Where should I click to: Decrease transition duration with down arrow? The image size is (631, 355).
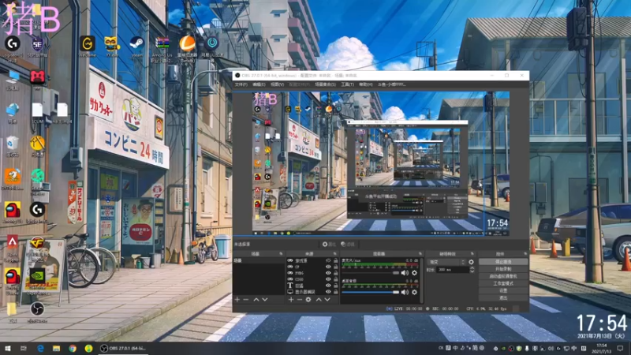(x=472, y=271)
